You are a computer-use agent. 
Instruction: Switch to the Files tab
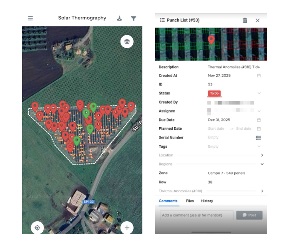point(190,201)
